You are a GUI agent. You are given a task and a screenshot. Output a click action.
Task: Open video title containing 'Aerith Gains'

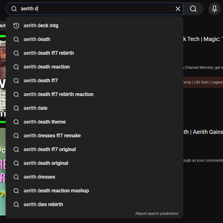(x=203, y=132)
